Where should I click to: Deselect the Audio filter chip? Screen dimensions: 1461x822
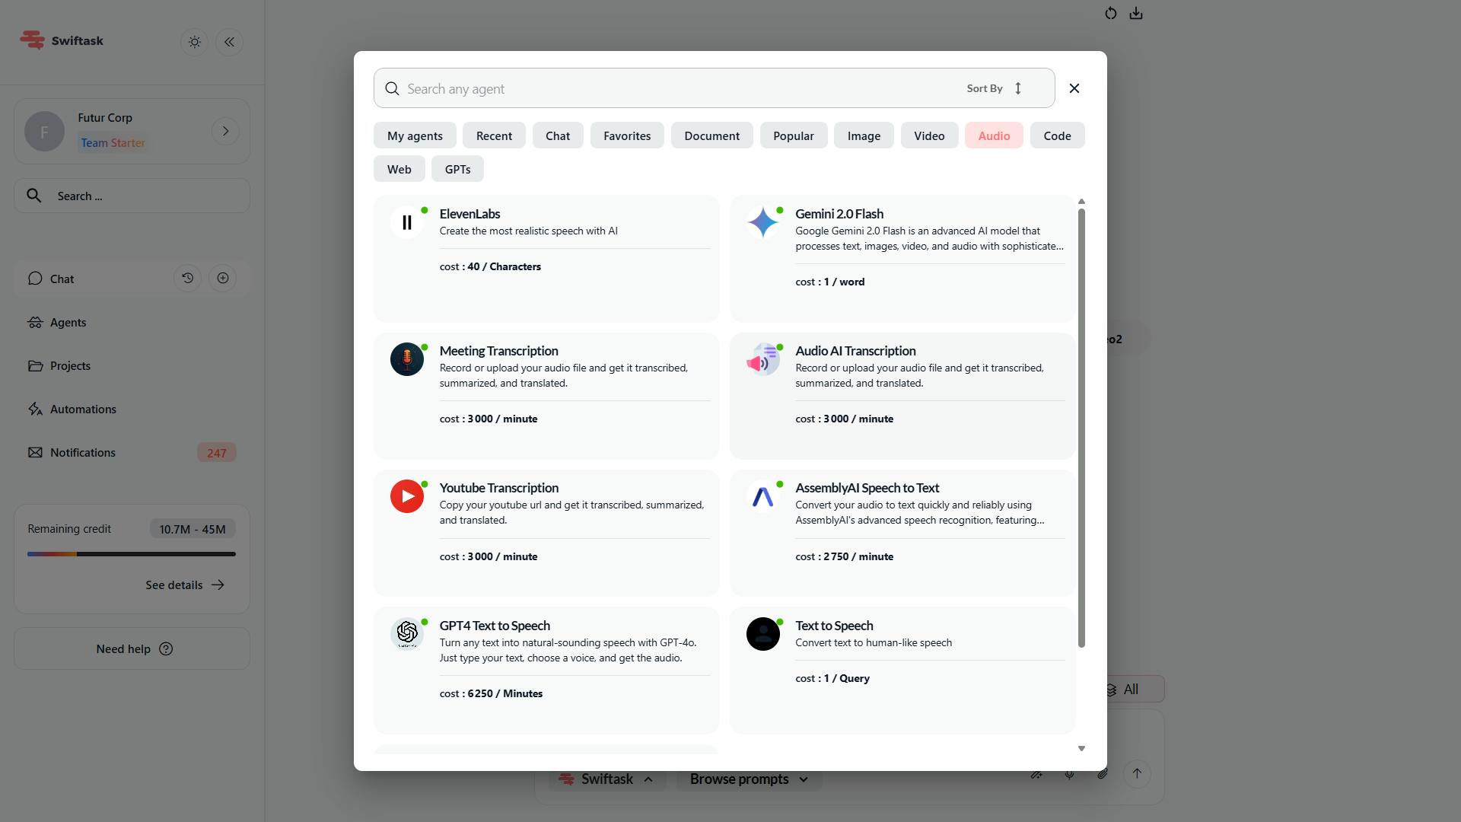click(993, 135)
